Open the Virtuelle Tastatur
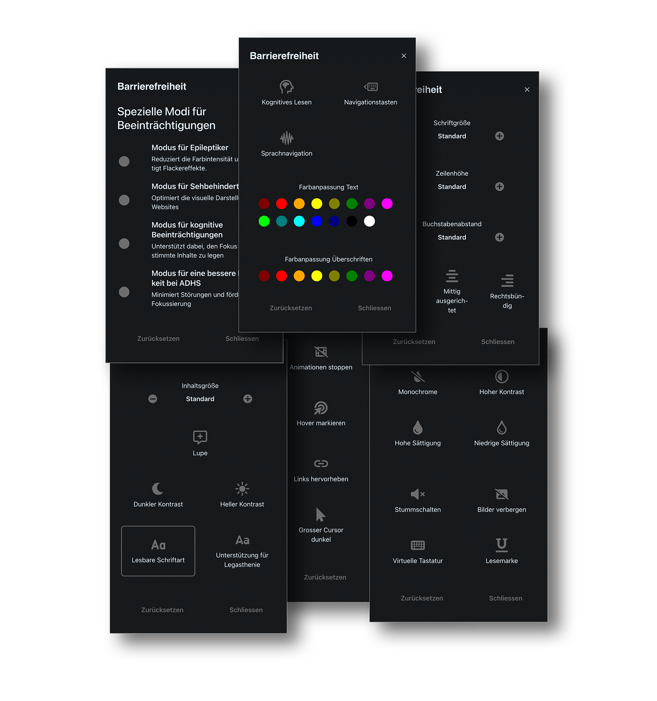 pyautogui.click(x=417, y=551)
